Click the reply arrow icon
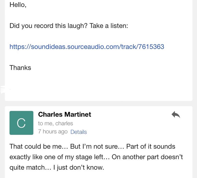197x178 pixels. (176, 114)
